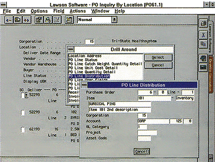Click the Purchase Order suffix field showing 0

[162, 92]
